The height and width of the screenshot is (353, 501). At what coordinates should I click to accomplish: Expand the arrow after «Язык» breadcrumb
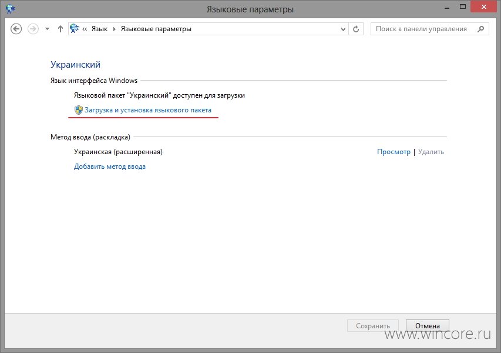tap(114, 29)
